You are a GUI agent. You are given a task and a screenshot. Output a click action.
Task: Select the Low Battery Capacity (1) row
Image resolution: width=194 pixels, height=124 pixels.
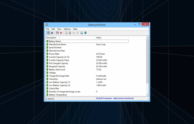tap(87, 82)
